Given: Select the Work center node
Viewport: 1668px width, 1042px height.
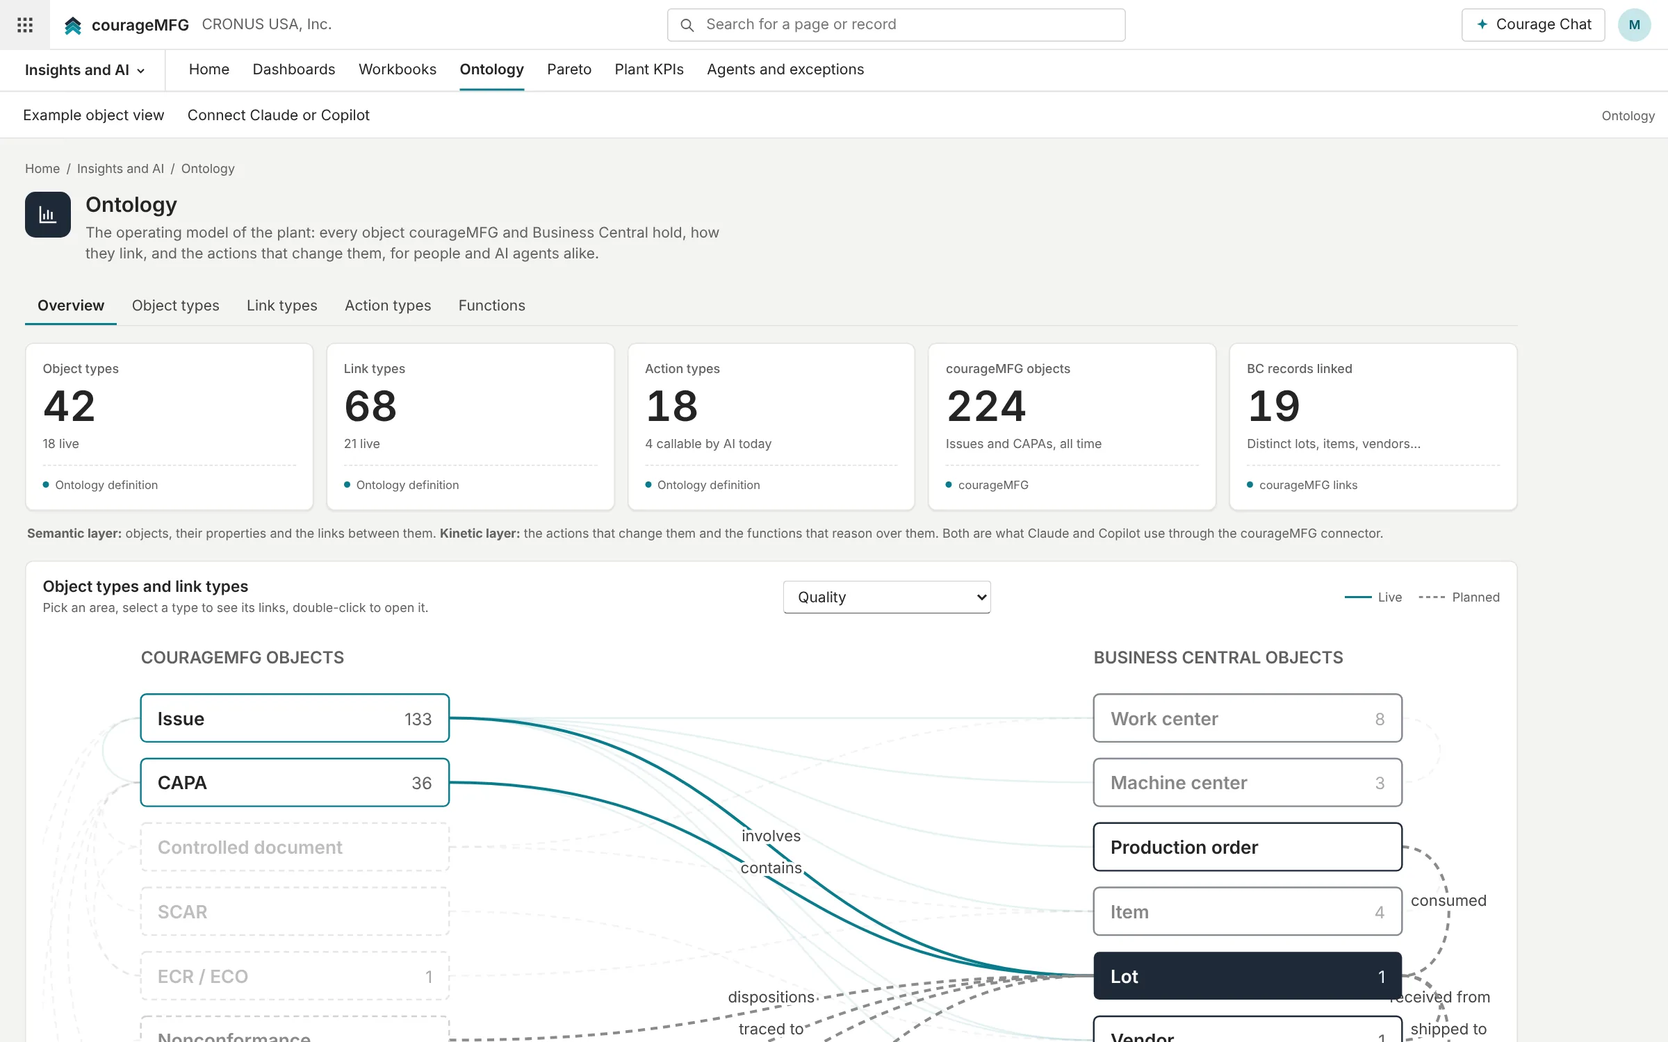Looking at the screenshot, I should point(1248,718).
